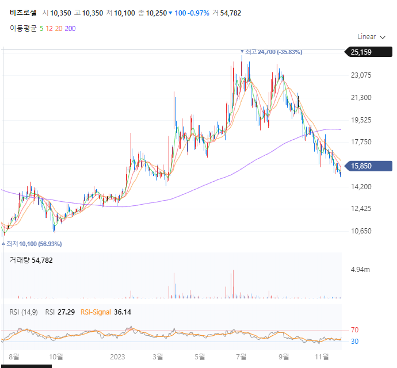This screenshot has width=397, height=368.
Task: Click the scrollbar thumb at bottom left
Action: (26, 366)
